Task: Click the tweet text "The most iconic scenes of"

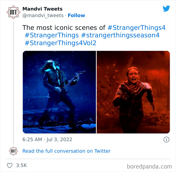Action: click(64, 28)
